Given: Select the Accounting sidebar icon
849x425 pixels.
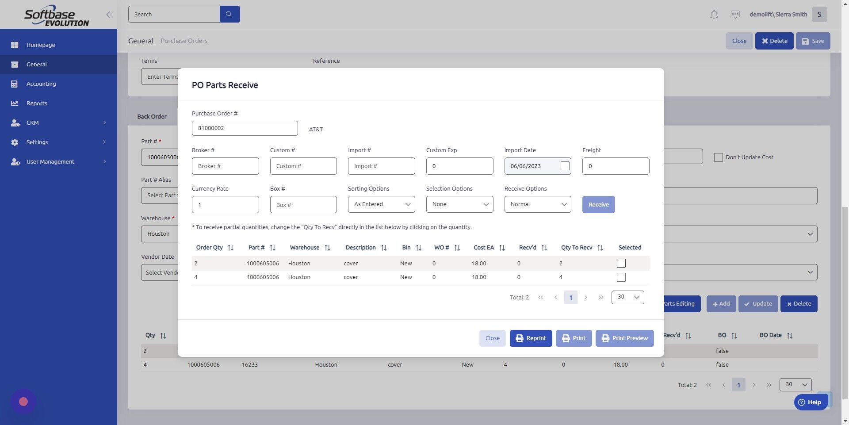Looking at the screenshot, I should [x=15, y=84].
